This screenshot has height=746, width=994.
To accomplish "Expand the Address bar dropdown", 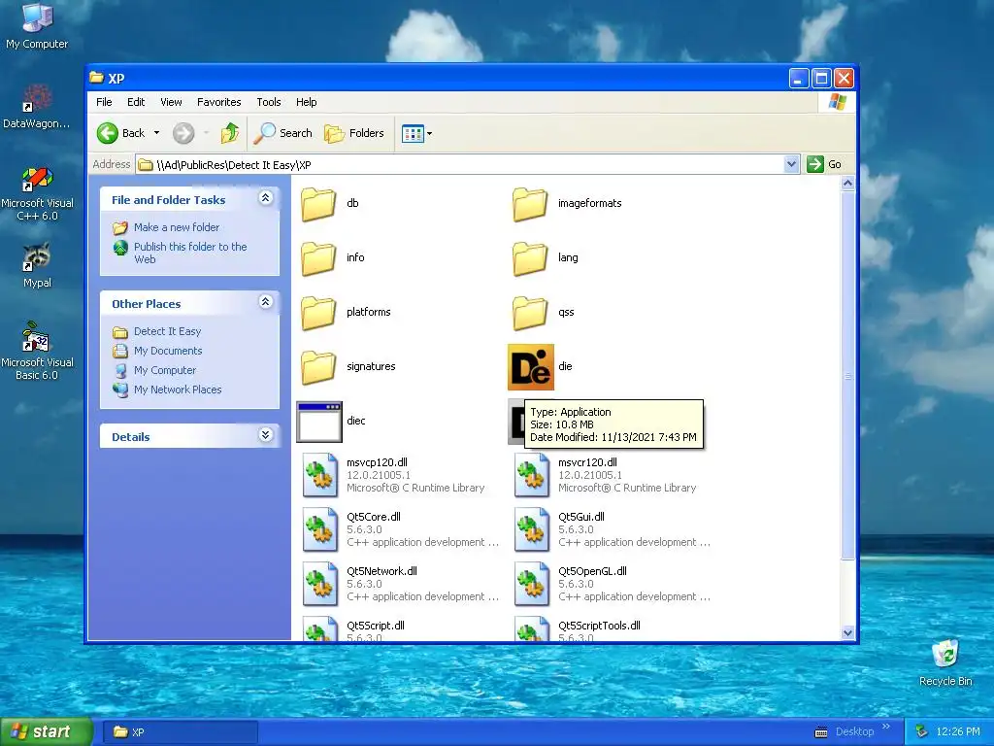I will click(x=791, y=164).
